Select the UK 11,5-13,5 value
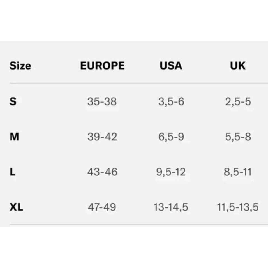 pos(238,207)
